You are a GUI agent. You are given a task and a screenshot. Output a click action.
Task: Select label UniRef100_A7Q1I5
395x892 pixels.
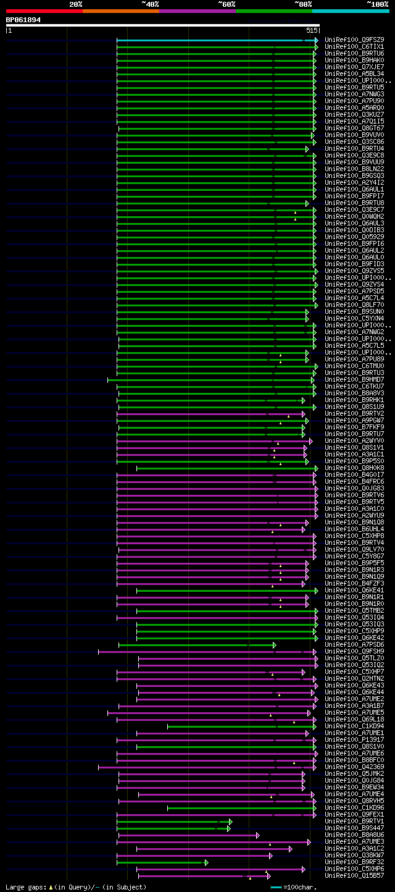[x=354, y=122]
